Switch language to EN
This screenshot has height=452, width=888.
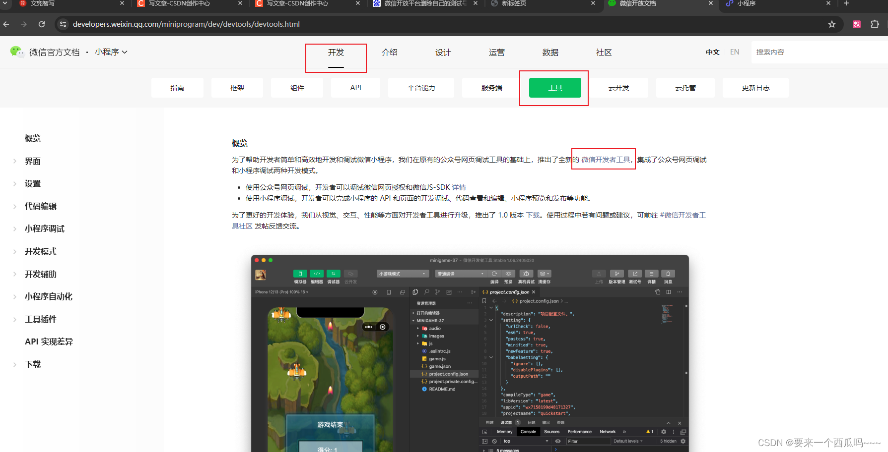(735, 52)
